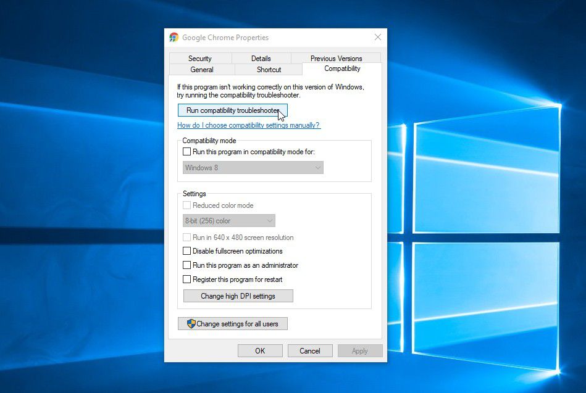The height and width of the screenshot is (393, 586).
Task: Select the Compatibility tab
Action: click(342, 68)
